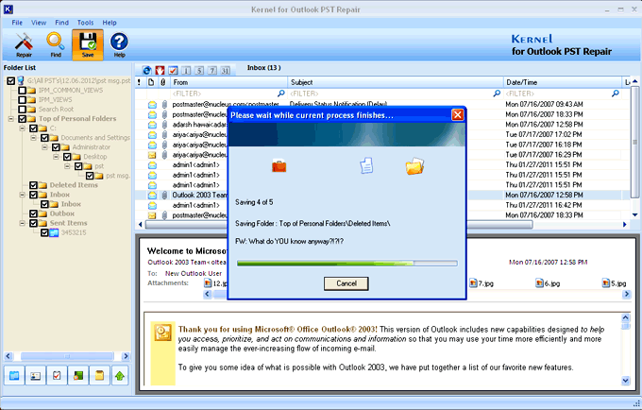Viewport: 642px width, 410px height.
Task: Open the Help menu
Action: 110,23
